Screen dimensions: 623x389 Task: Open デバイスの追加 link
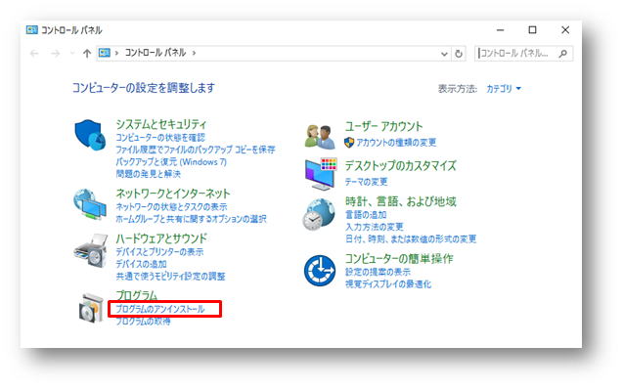(x=141, y=264)
